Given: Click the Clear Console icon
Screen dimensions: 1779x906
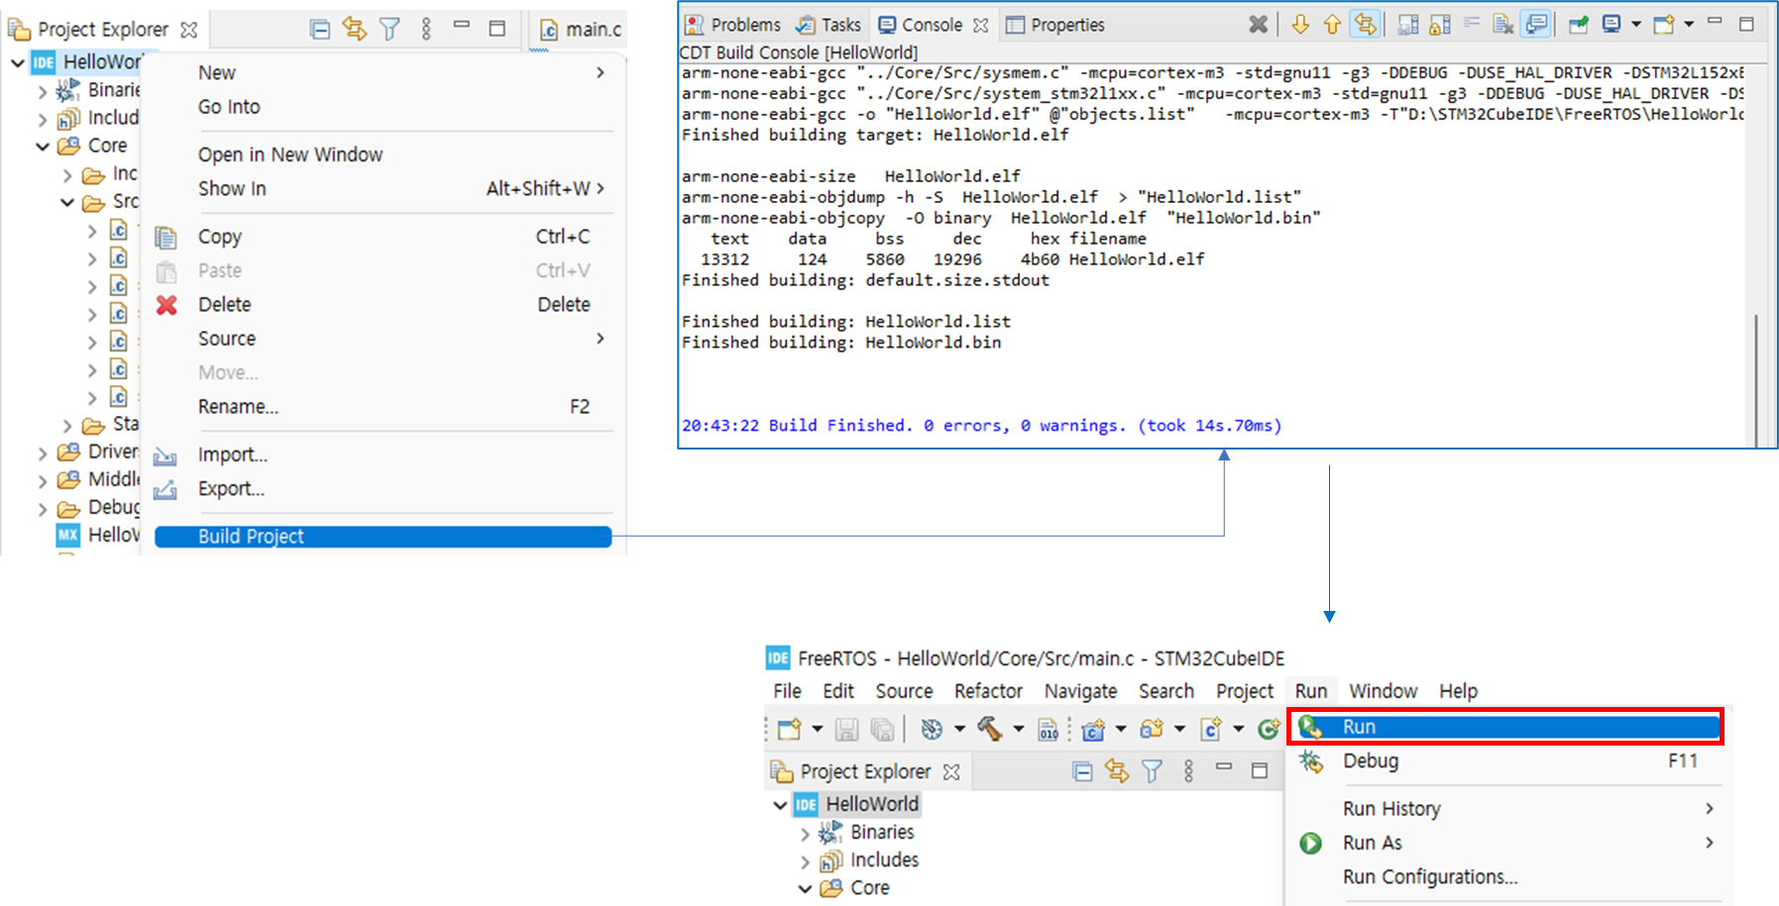Looking at the screenshot, I should pos(1502,25).
